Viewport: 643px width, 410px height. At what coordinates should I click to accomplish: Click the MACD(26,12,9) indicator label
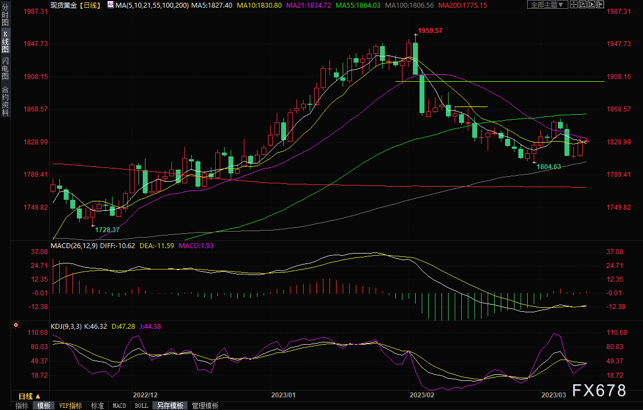(74, 245)
